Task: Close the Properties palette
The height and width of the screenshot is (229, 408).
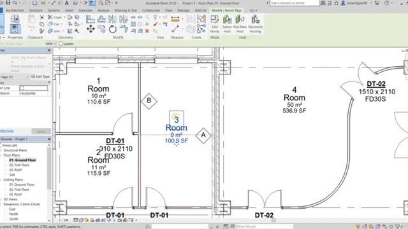Action: pos(49,50)
